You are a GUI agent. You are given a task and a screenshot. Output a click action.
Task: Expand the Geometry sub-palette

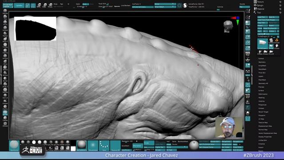coord(262,62)
